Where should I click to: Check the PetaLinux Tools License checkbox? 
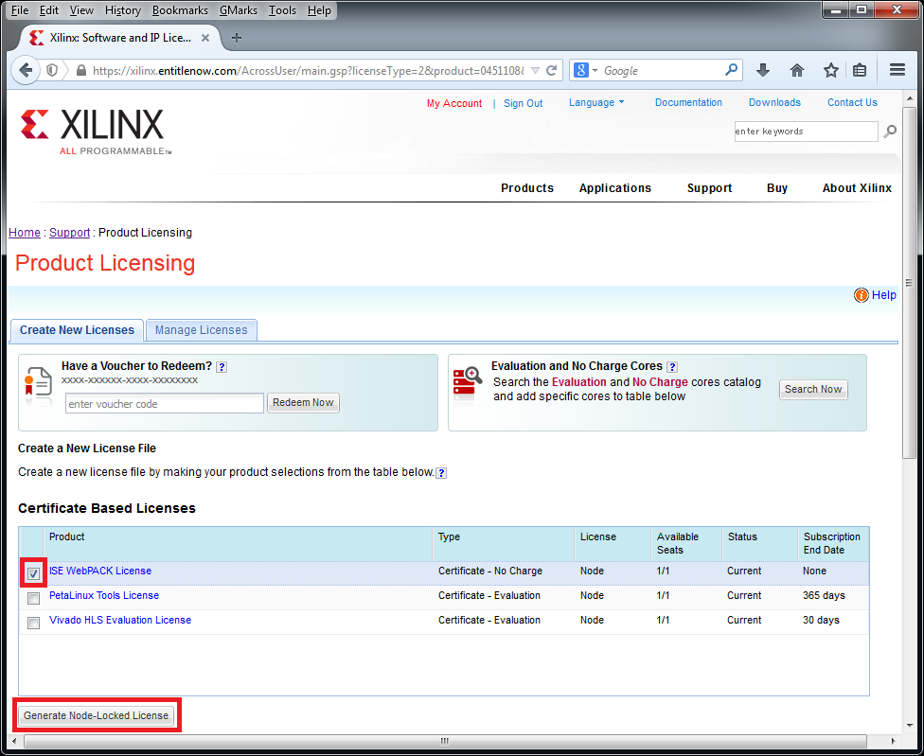point(33,598)
